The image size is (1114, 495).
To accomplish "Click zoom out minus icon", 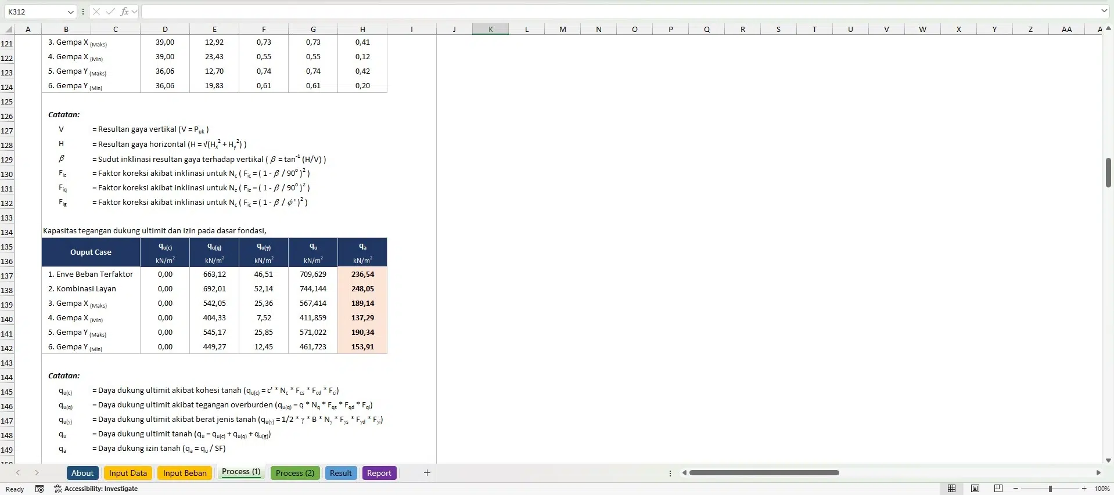I will tap(1016, 489).
